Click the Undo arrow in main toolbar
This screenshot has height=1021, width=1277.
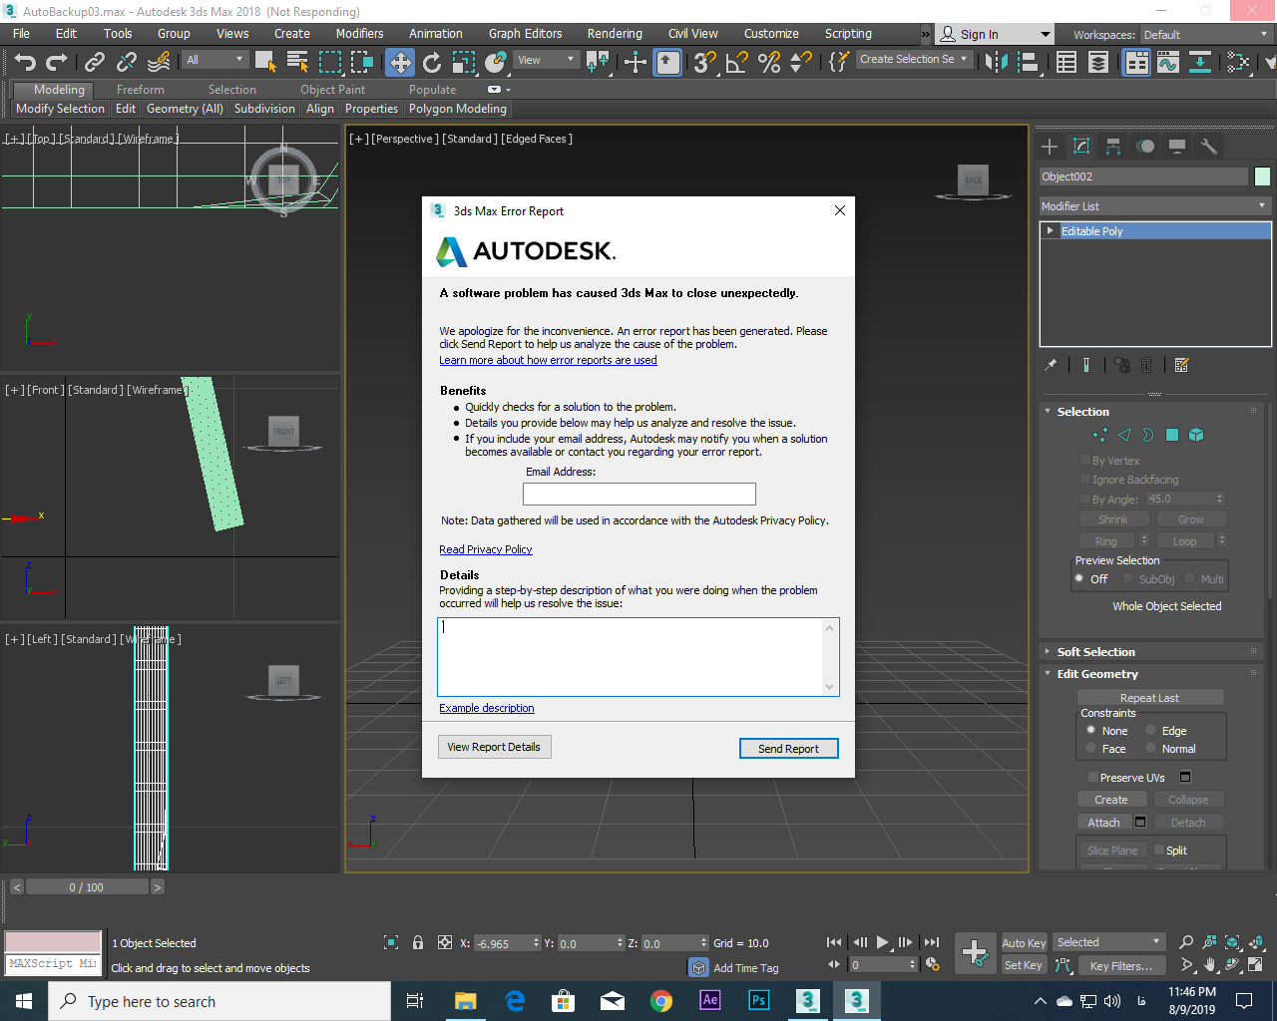[x=25, y=62]
